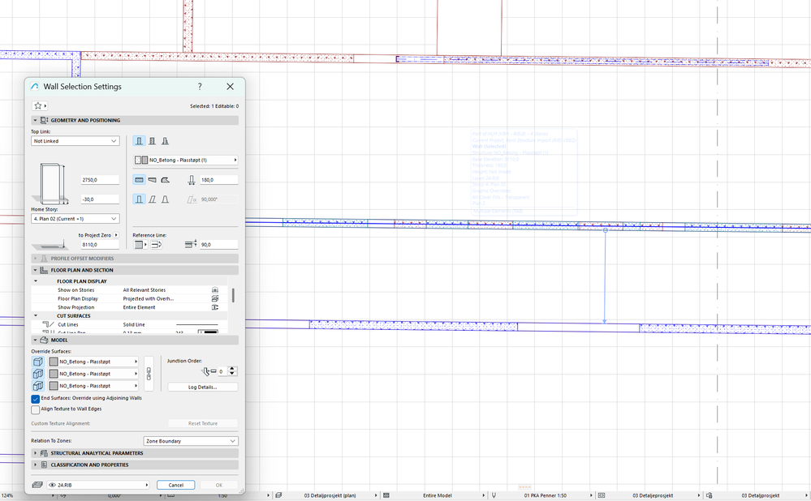Select the composite structure wall icon
Viewport: 811px width, 501px height.
(152, 141)
